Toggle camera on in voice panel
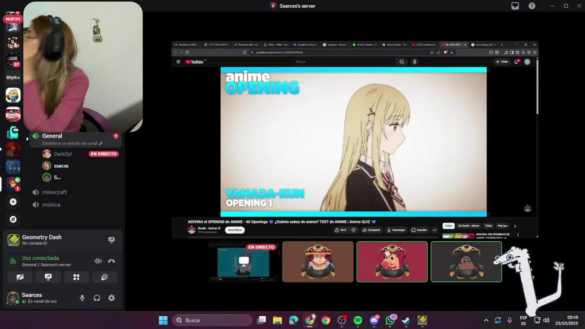The image size is (585, 329). 20,277
